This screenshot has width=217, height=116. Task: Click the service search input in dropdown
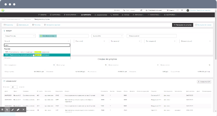coord(37,45)
